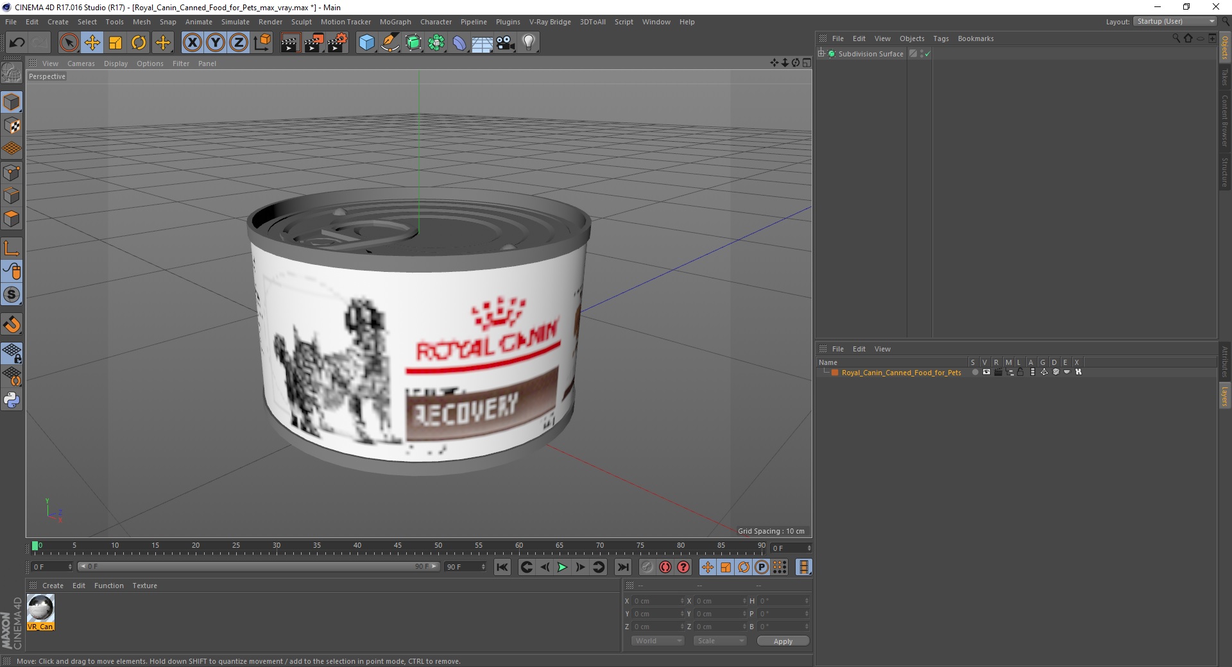
Task: Jump to end of animation
Action: pyautogui.click(x=622, y=567)
